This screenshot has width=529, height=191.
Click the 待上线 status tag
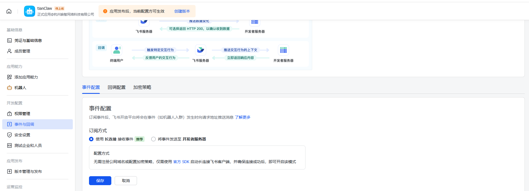pos(59,9)
